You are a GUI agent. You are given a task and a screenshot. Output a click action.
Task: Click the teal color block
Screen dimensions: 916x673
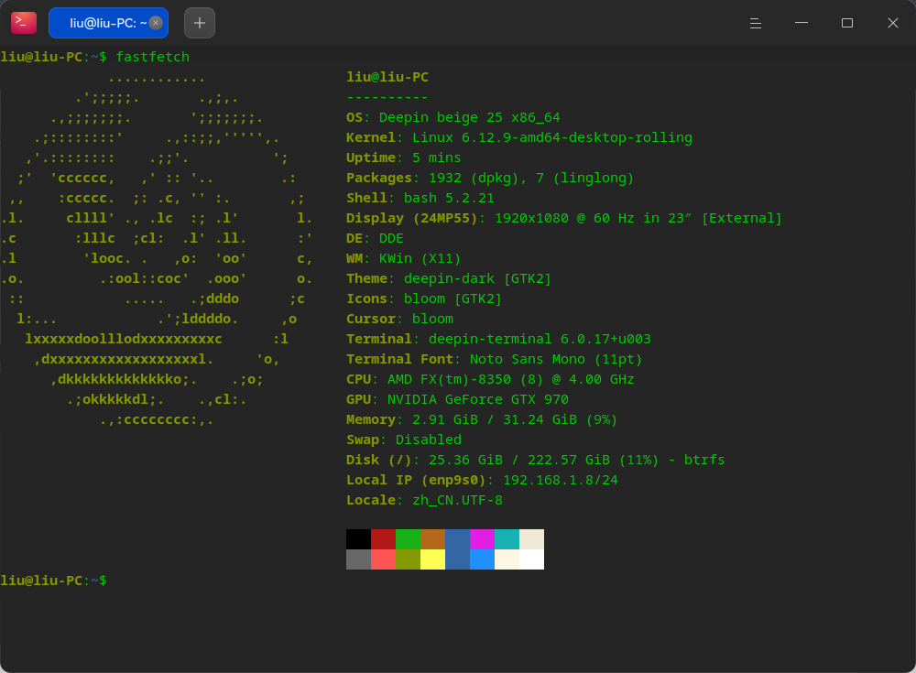pos(507,539)
